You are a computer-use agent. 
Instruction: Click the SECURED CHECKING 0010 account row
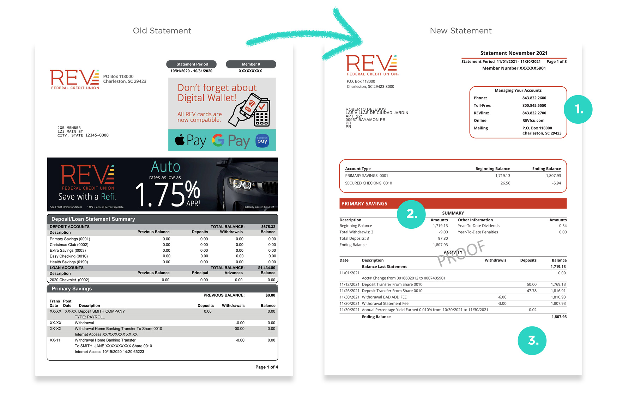coord(453,183)
